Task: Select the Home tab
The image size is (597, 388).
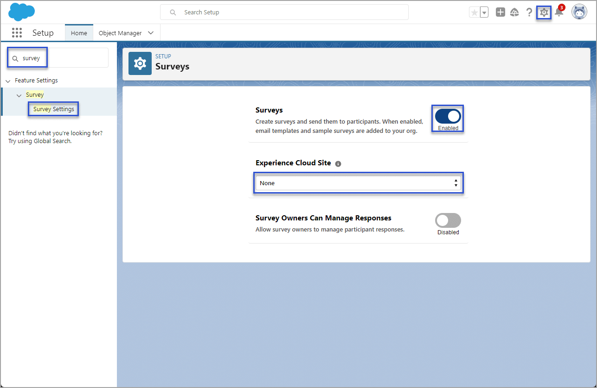Action: click(79, 33)
